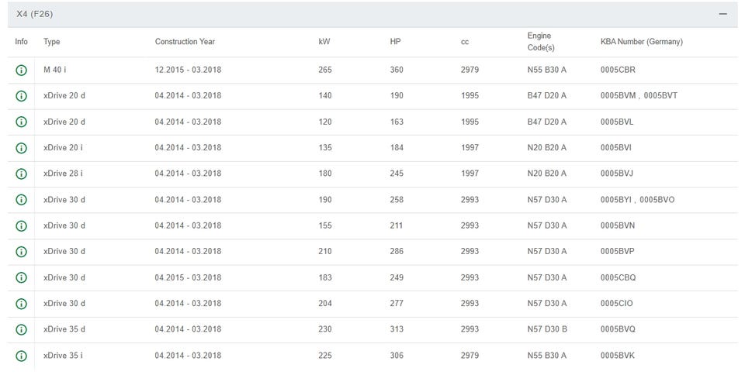The height and width of the screenshot is (375, 745).
Task: View info icon for xDrive 30 d 155 kW
Action: 22,225
